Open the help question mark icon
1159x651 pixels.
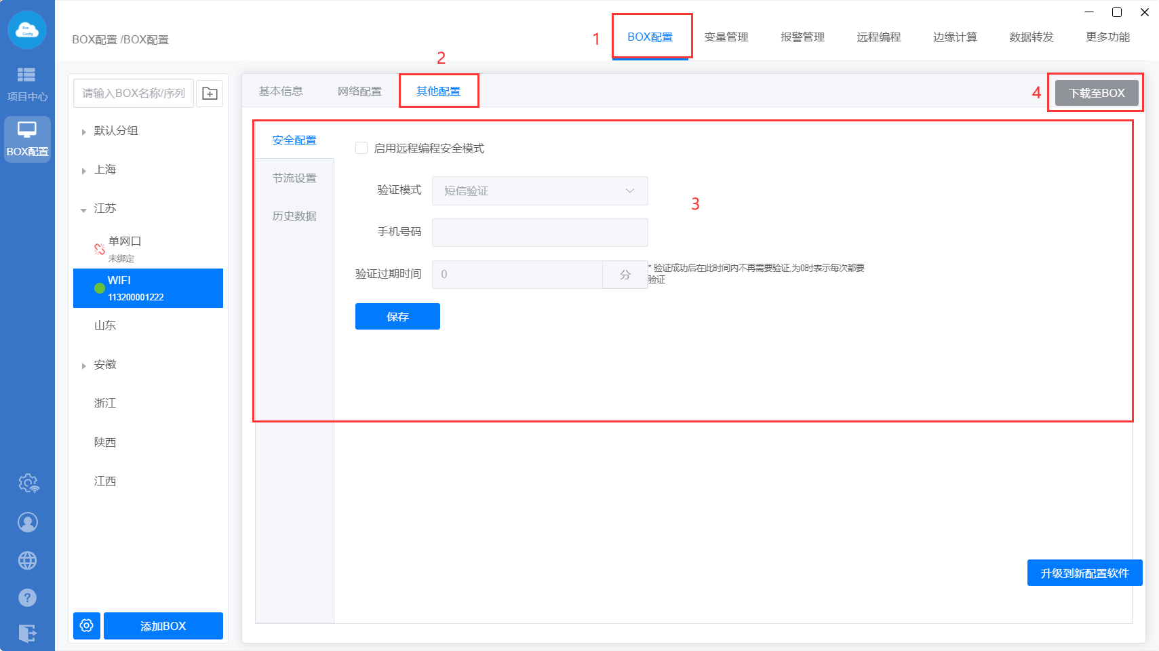pos(28,597)
